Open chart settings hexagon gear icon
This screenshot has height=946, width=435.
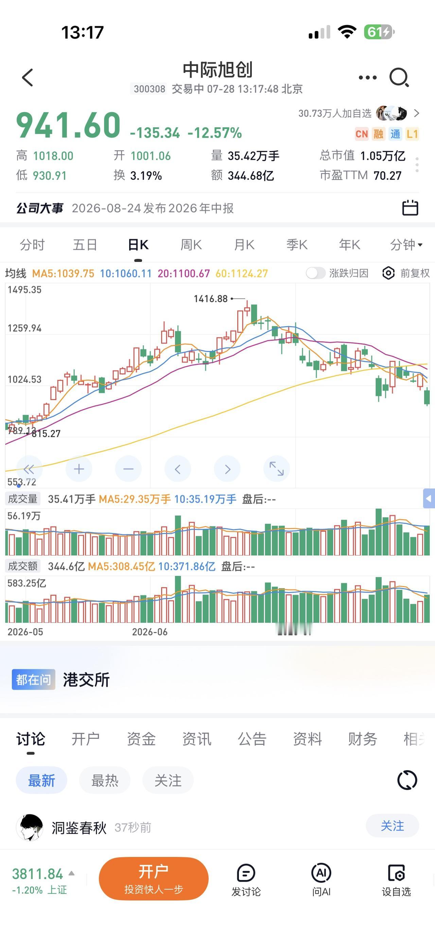click(x=388, y=273)
